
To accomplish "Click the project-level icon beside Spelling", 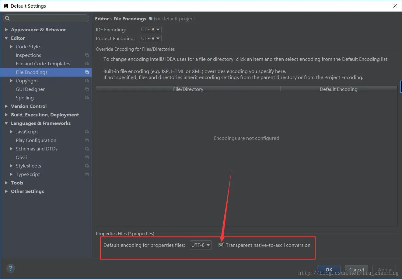I will point(87,98).
